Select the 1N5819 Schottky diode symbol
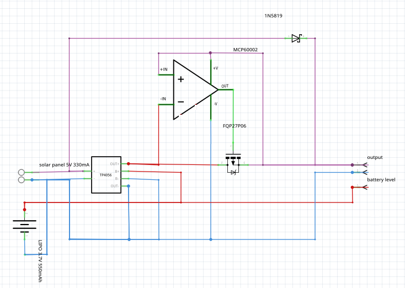The width and height of the screenshot is (405, 288). [x=296, y=39]
